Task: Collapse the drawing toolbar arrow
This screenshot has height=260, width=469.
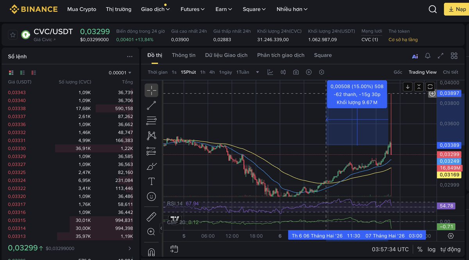Action: (x=161, y=228)
